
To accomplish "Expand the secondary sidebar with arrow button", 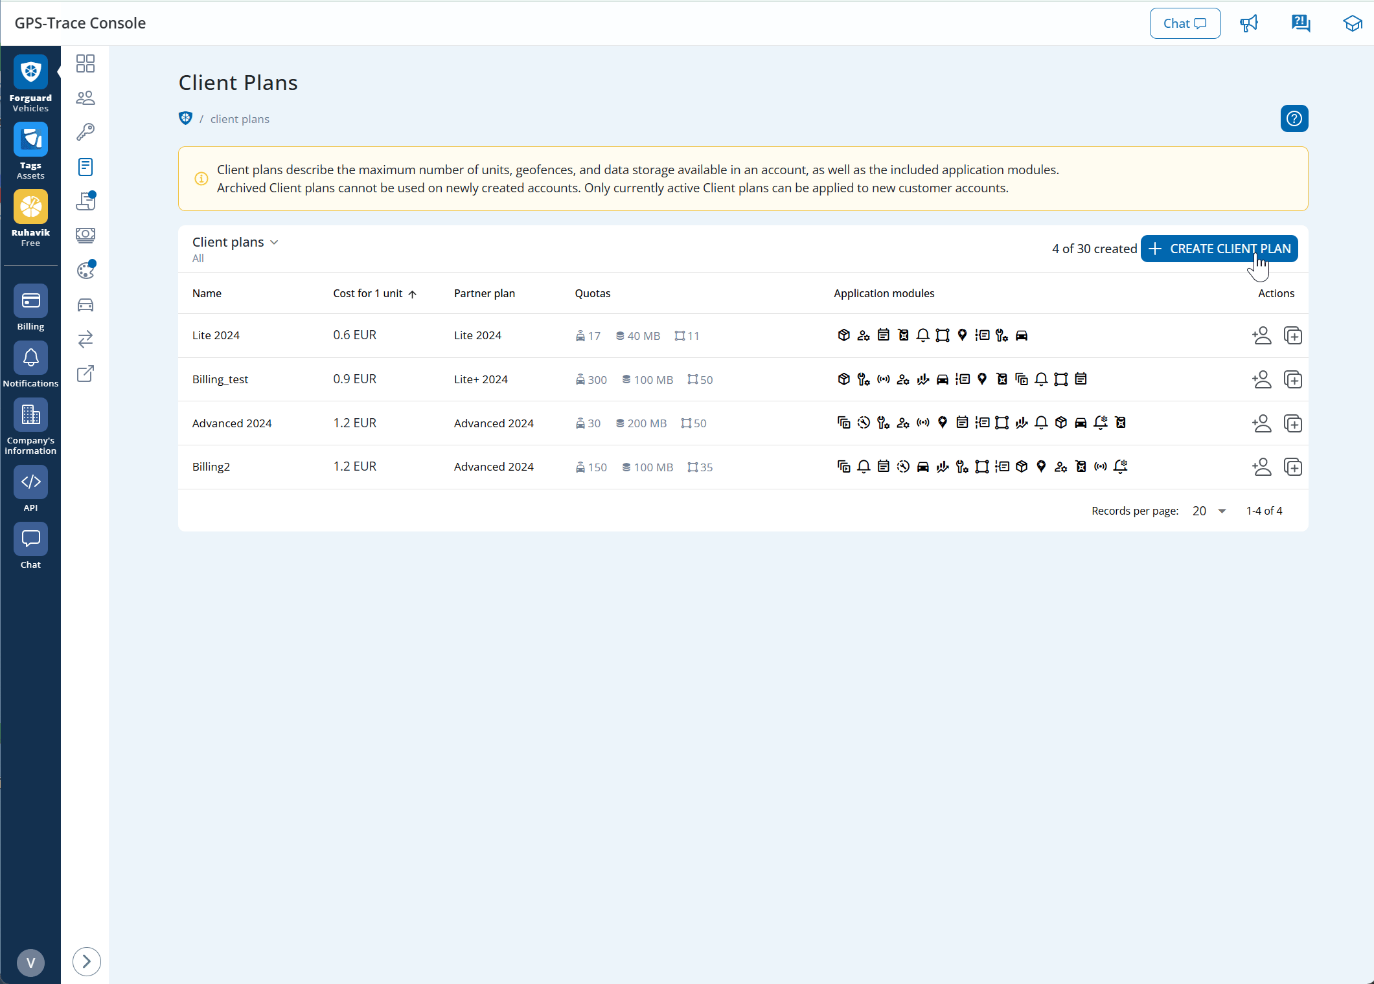I will [x=86, y=961].
